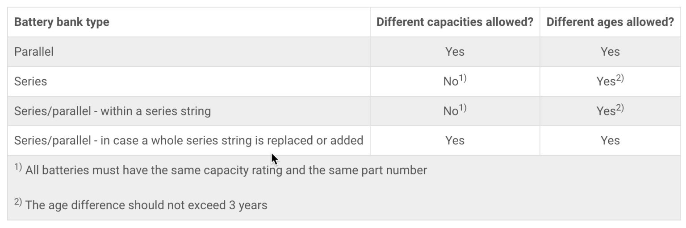The height and width of the screenshot is (228, 686).
Task: Click the footnote text about 3 years age difference
Action: click(146, 205)
